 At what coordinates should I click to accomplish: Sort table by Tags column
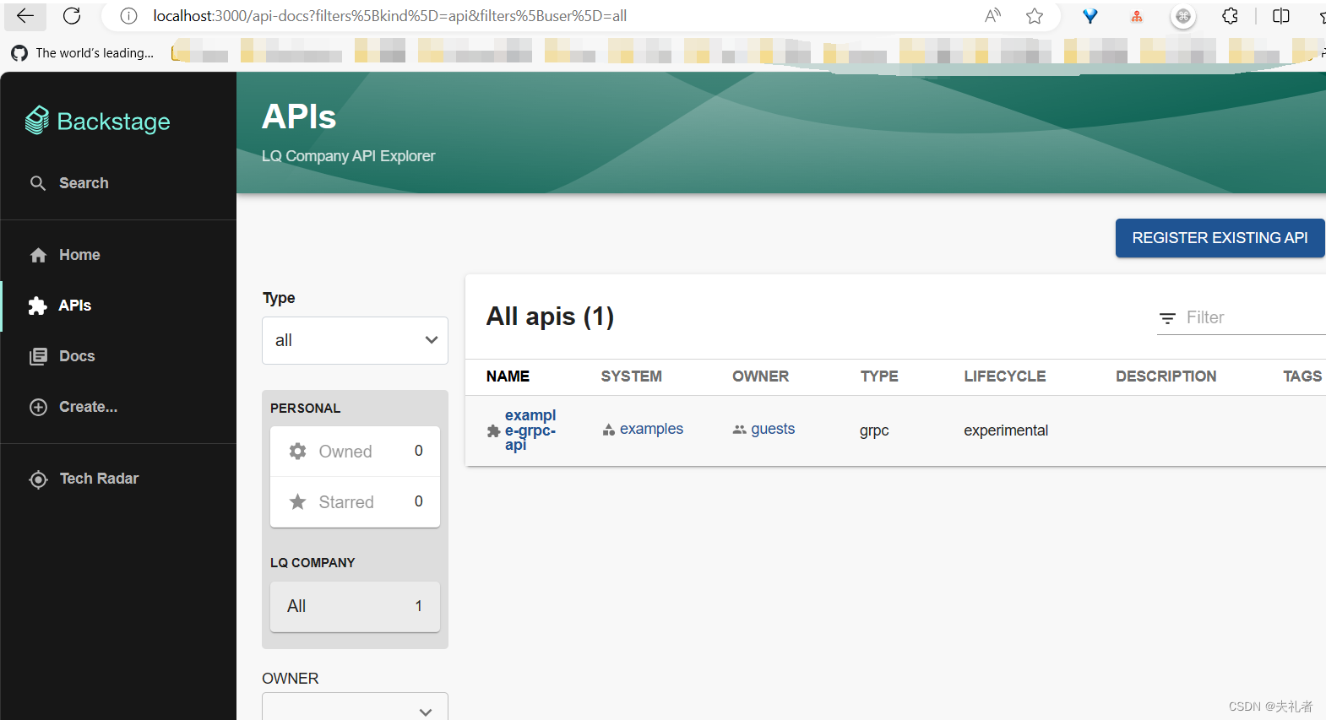[1302, 376]
